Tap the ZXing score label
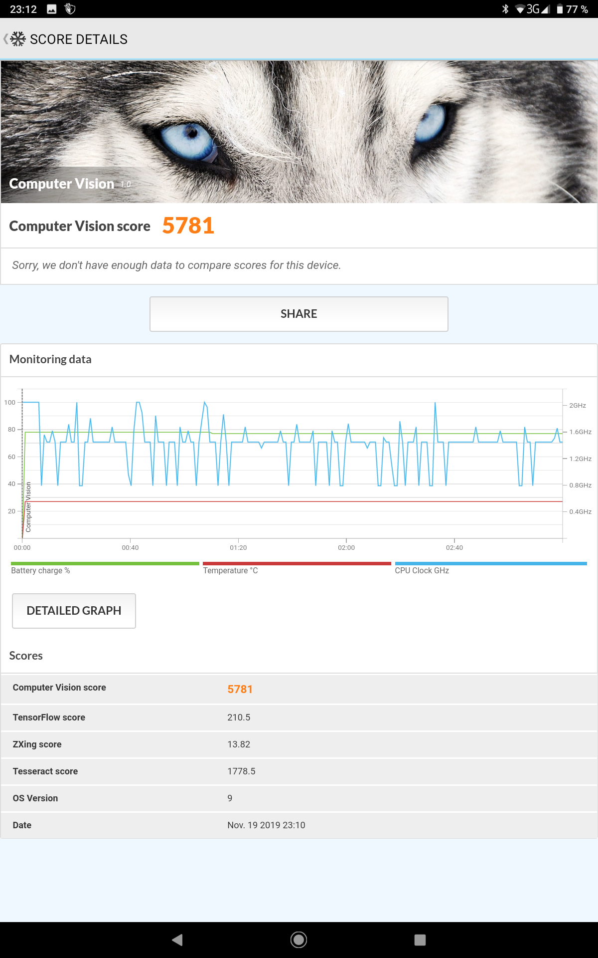The width and height of the screenshot is (598, 958). tap(37, 744)
